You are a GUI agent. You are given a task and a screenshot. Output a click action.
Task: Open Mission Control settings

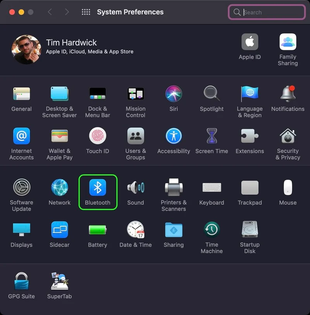136,95
